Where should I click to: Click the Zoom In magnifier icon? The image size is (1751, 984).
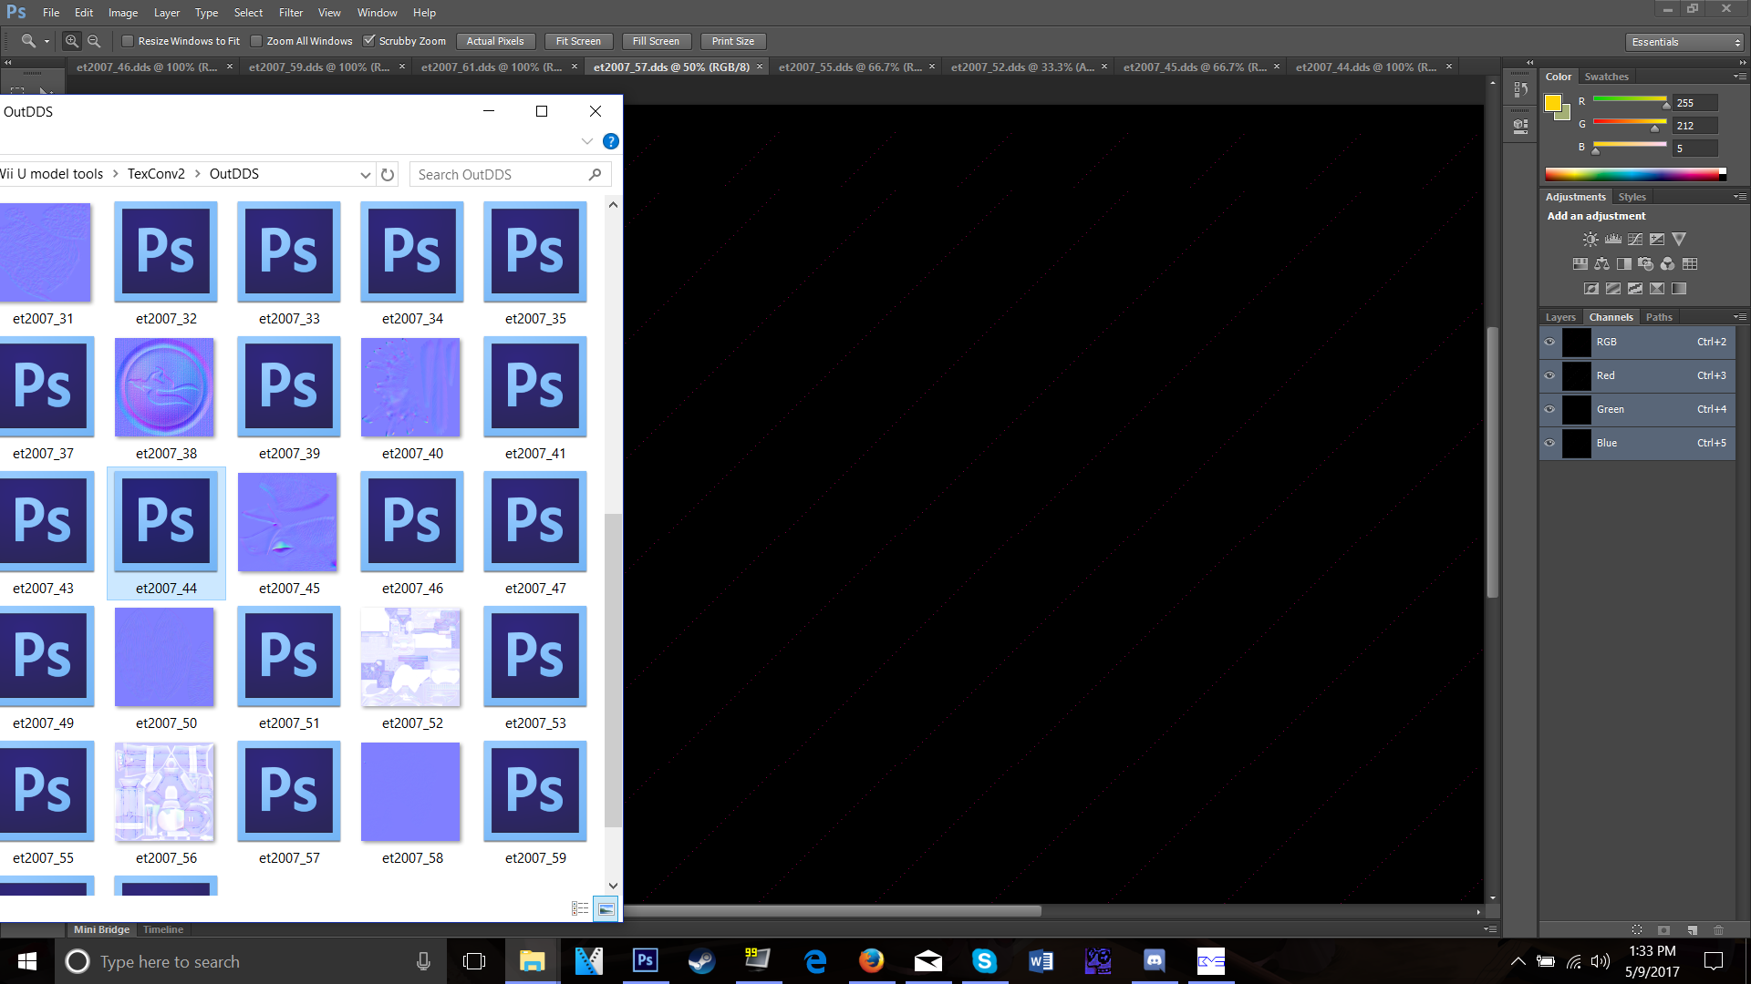tap(71, 41)
